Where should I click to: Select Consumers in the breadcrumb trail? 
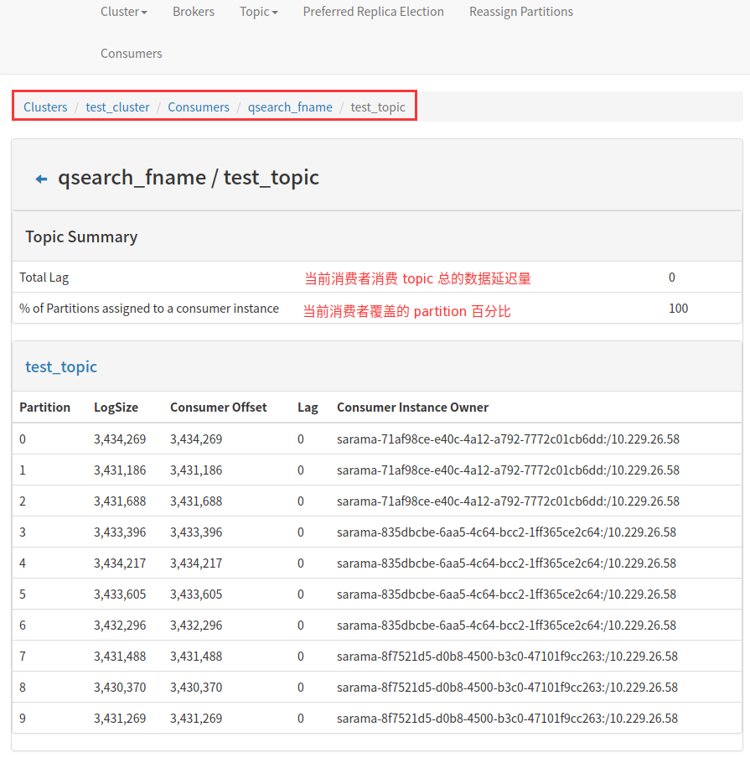click(198, 106)
